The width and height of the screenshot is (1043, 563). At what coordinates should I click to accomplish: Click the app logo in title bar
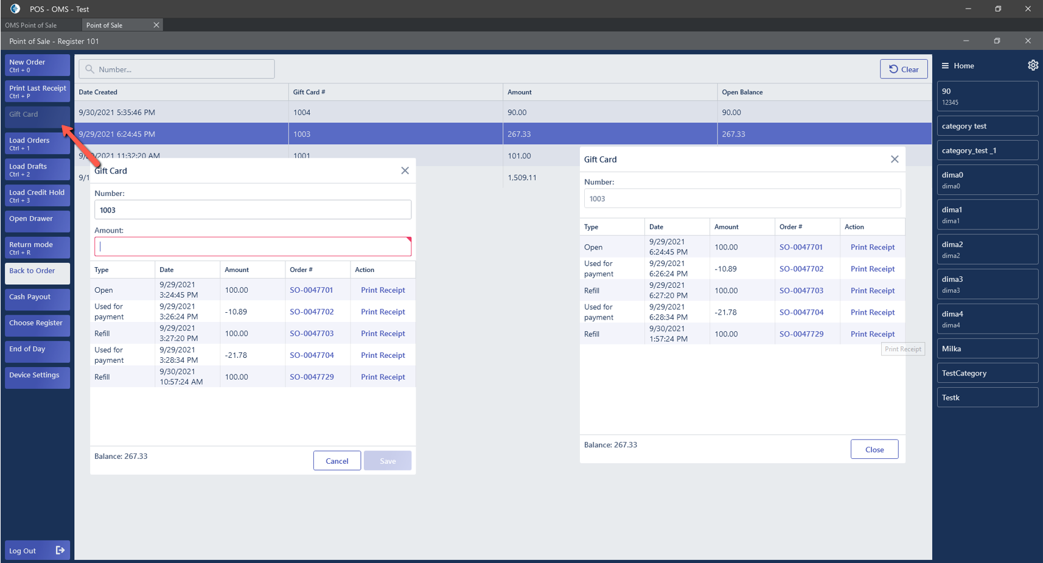click(x=15, y=9)
